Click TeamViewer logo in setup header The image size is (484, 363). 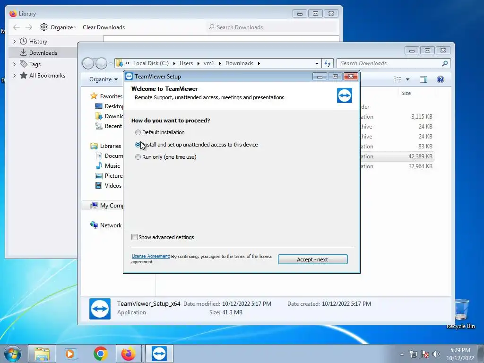(x=345, y=95)
